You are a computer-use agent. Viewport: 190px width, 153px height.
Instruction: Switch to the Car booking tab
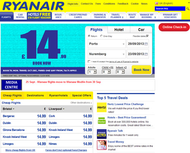click(x=141, y=30)
